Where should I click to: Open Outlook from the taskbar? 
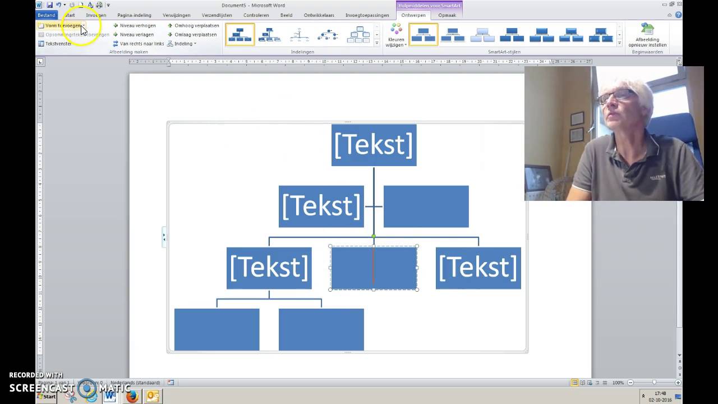[153, 396]
